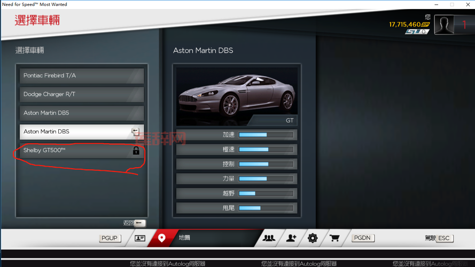Open settings gear icon in bottom bar
This screenshot has height=267, width=475.
tap(313, 238)
